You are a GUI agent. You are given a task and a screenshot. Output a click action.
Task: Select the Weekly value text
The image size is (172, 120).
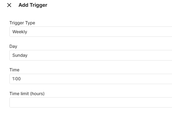(20, 32)
